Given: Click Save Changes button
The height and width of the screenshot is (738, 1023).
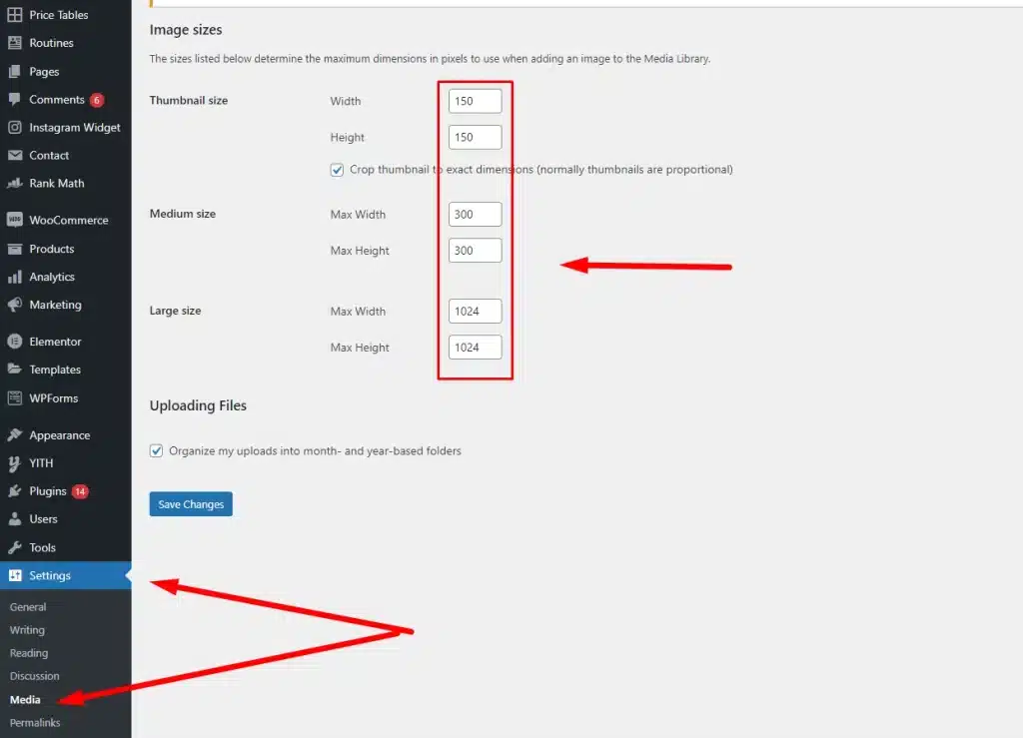Looking at the screenshot, I should 191,504.
